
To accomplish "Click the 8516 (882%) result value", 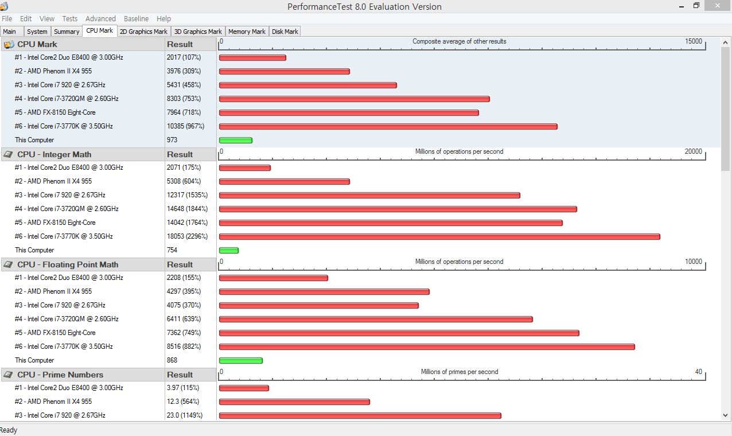I will (x=184, y=347).
